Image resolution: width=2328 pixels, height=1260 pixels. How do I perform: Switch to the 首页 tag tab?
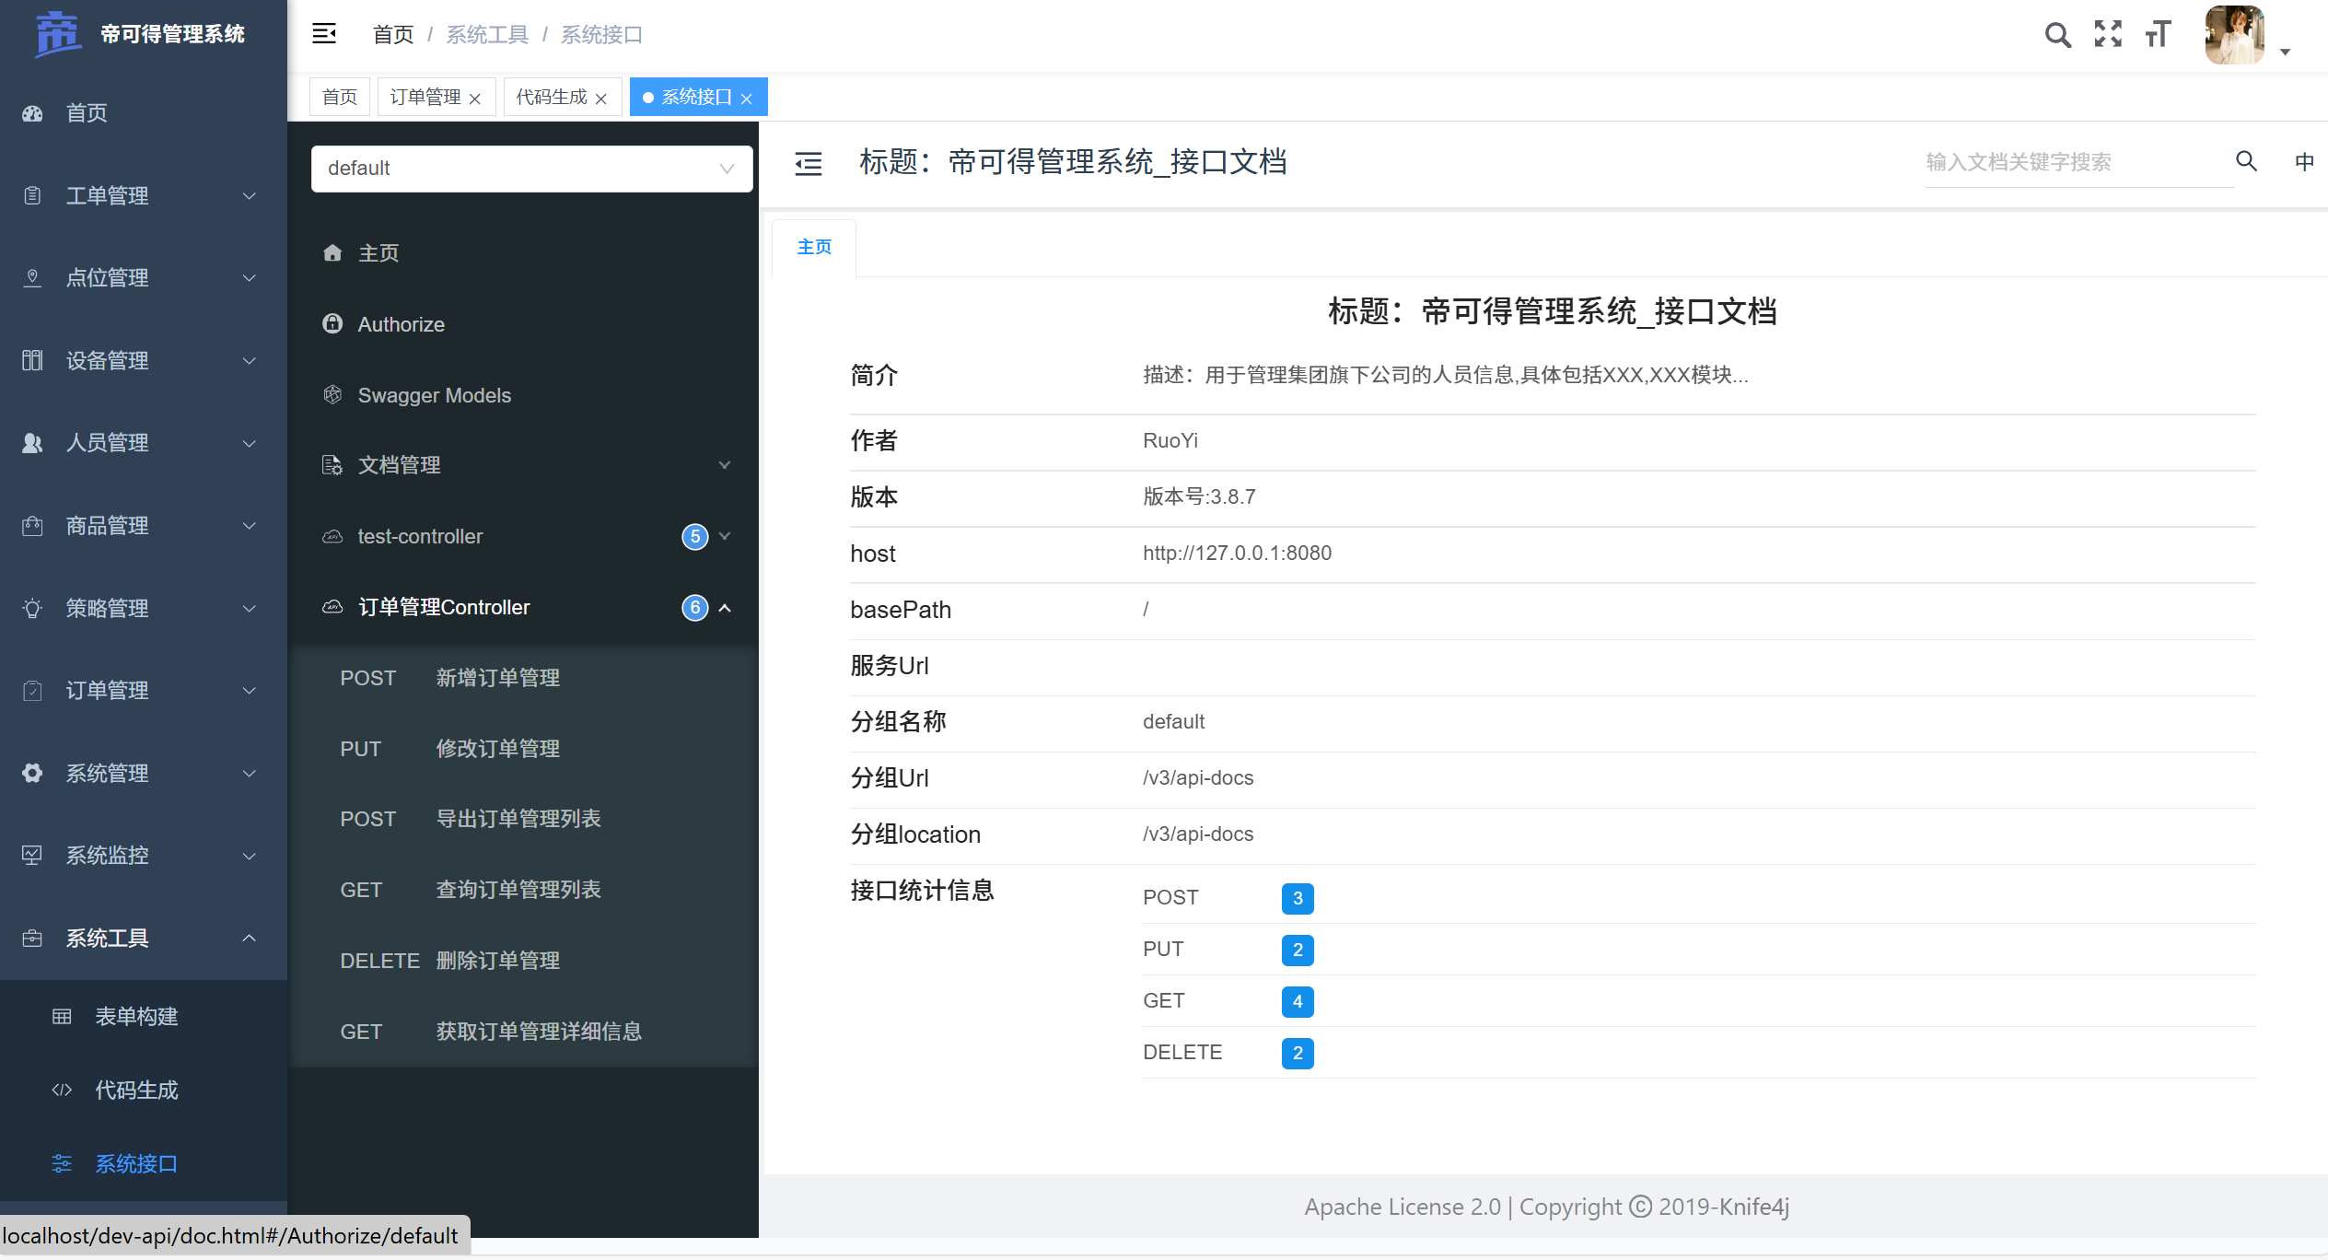pos(340,97)
